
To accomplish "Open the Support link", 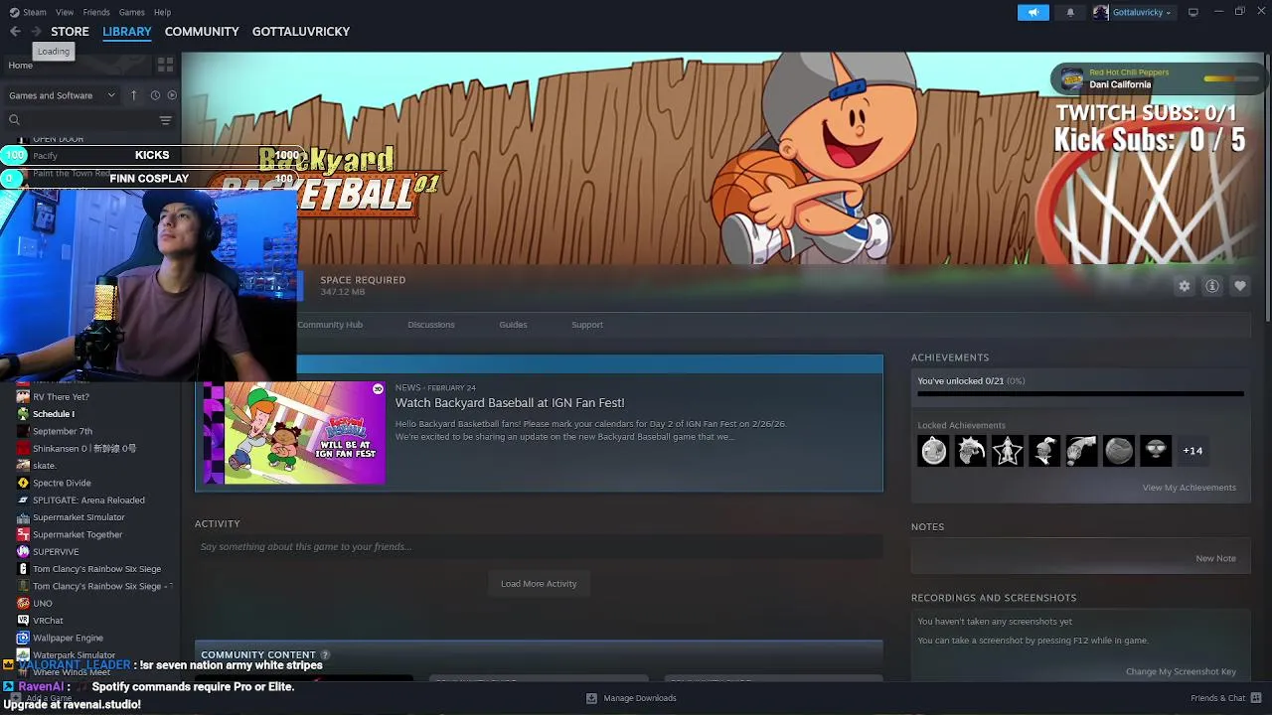I will click(587, 325).
